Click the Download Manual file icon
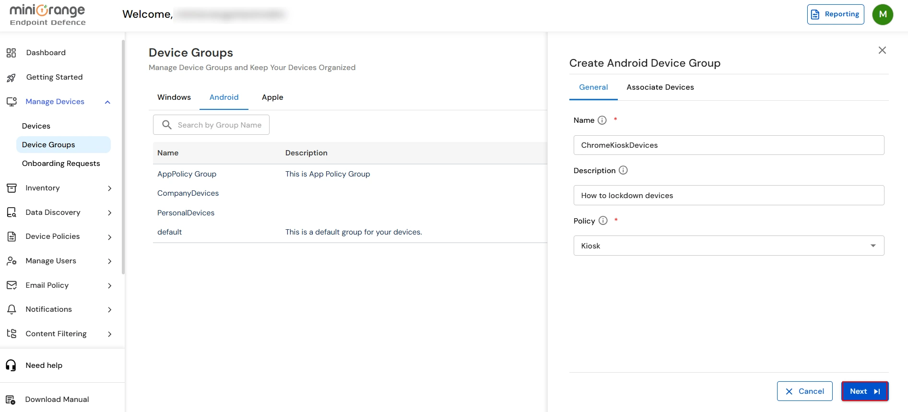This screenshot has width=908, height=412. [x=11, y=400]
